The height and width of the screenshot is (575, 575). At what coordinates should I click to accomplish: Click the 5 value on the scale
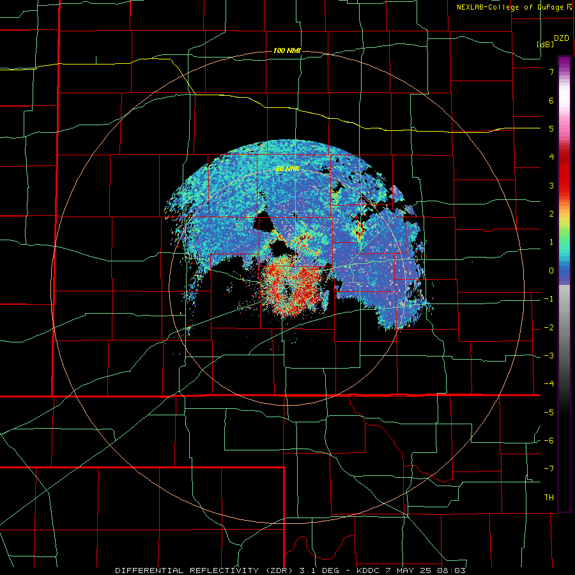[551, 128]
